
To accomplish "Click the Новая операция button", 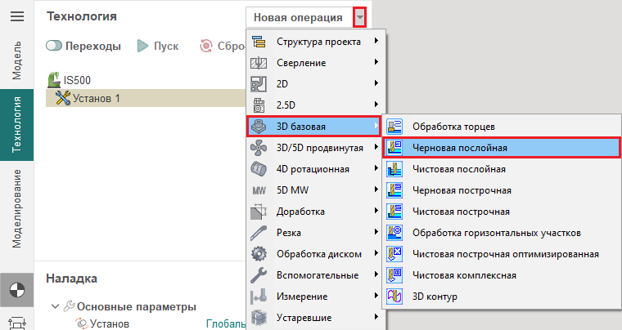I will coord(298,17).
